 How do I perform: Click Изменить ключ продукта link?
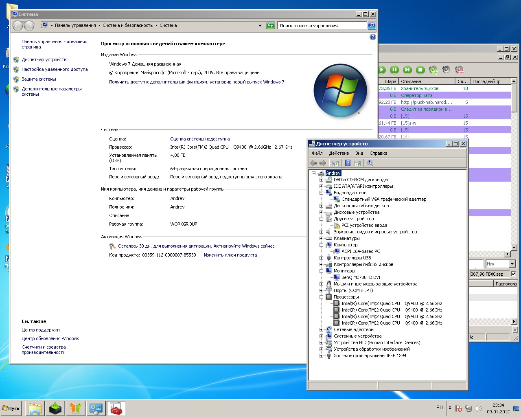tap(230, 255)
